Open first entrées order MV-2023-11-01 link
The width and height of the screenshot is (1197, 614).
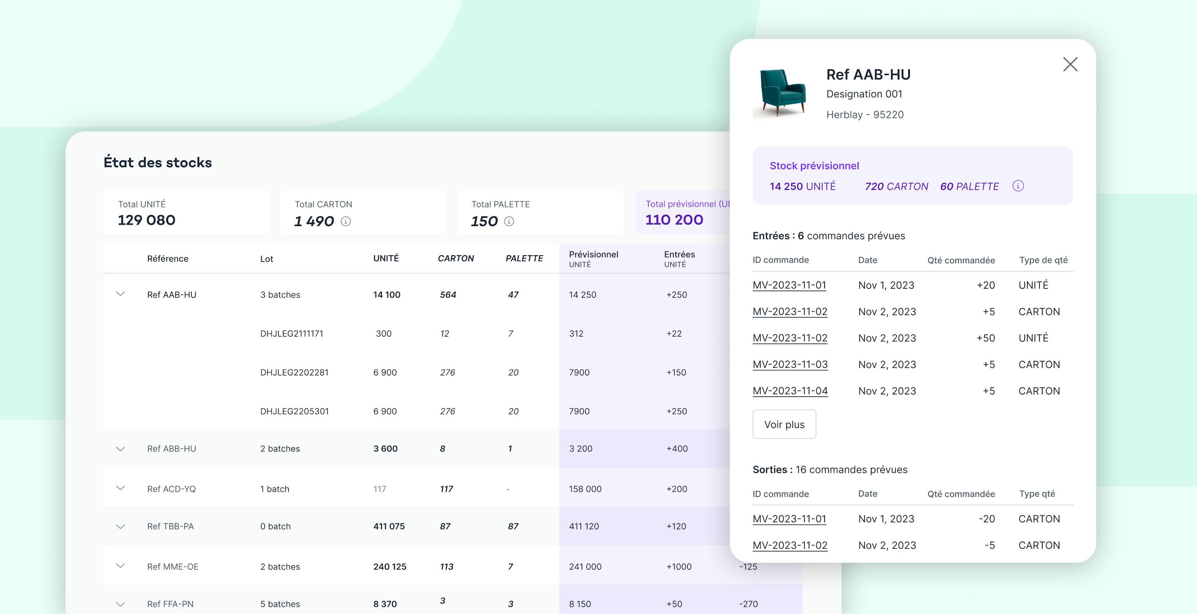coord(789,285)
